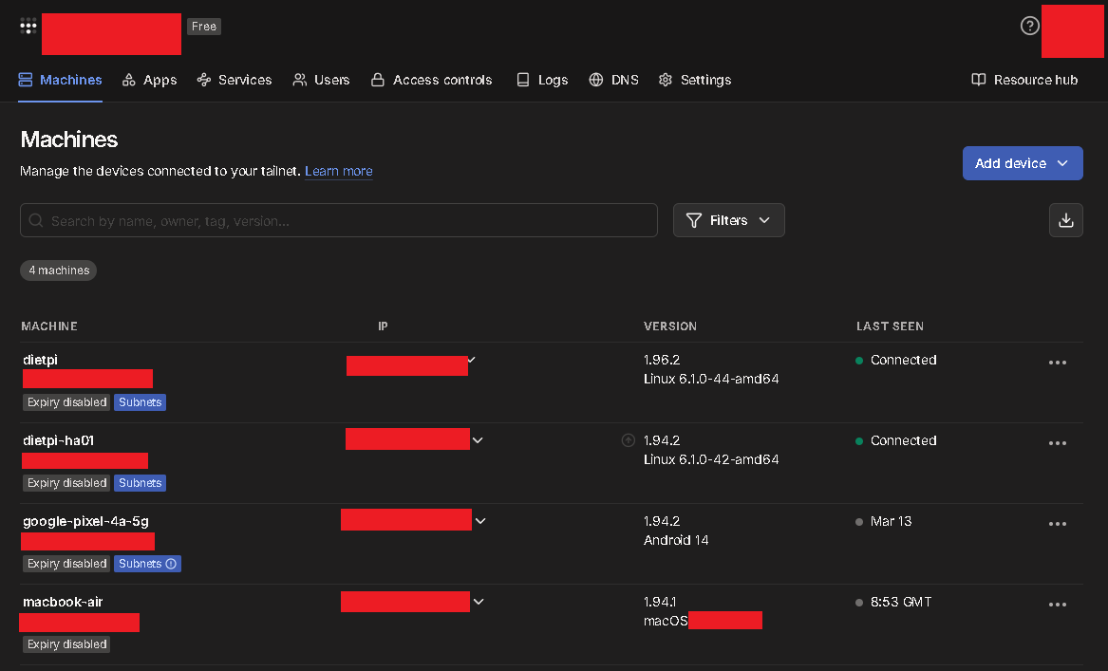This screenshot has height=671, width=1108.
Task: Open three-dot menu for google-pixel-4a-5g
Action: pyautogui.click(x=1057, y=524)
